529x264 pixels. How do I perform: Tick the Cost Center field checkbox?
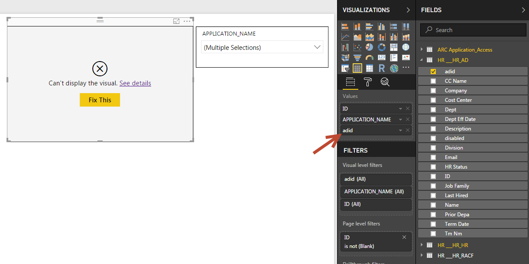(x=433, y=100)
